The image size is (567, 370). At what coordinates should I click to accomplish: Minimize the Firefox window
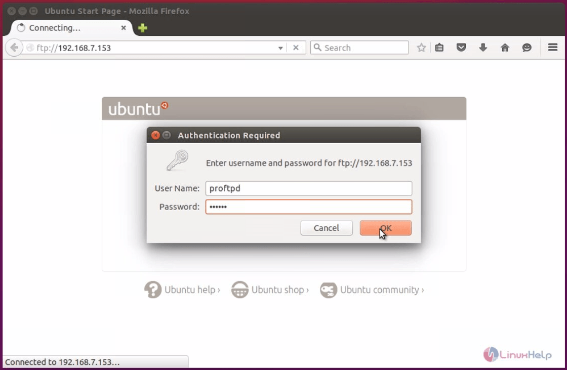click(22, 11)
